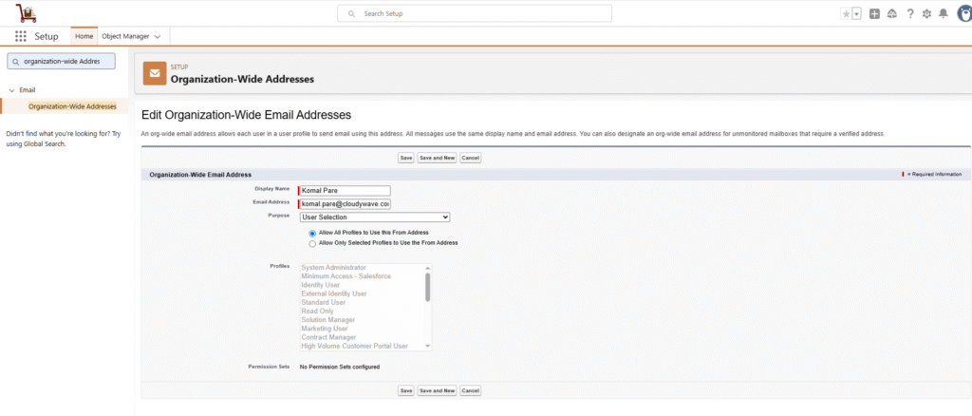Click the bottom Cancel button
This screenshot has width=972, height=416.
tap(470, 390)
